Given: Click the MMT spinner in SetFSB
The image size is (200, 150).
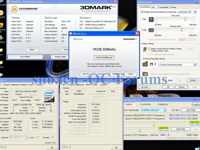Looking at the screenshot, I should 168,135.
